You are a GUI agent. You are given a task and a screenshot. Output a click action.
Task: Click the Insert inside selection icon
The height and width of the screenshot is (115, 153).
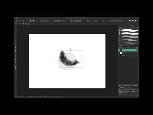(136, 21)
